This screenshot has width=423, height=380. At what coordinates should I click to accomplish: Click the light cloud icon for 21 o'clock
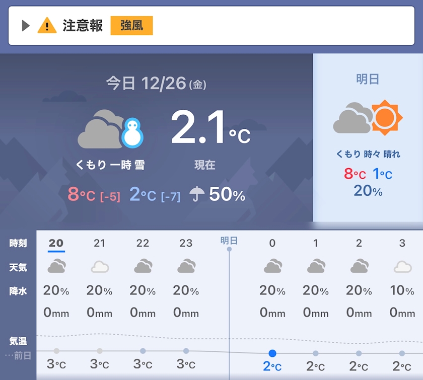(x=100, y=267)
